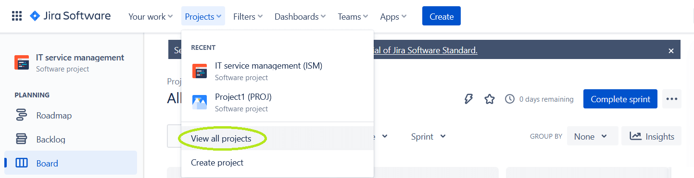Screen dimensions: 694x178
Task: Click the IT service management sidebar title
Action: pyautogui.click(x=80, y=58)
